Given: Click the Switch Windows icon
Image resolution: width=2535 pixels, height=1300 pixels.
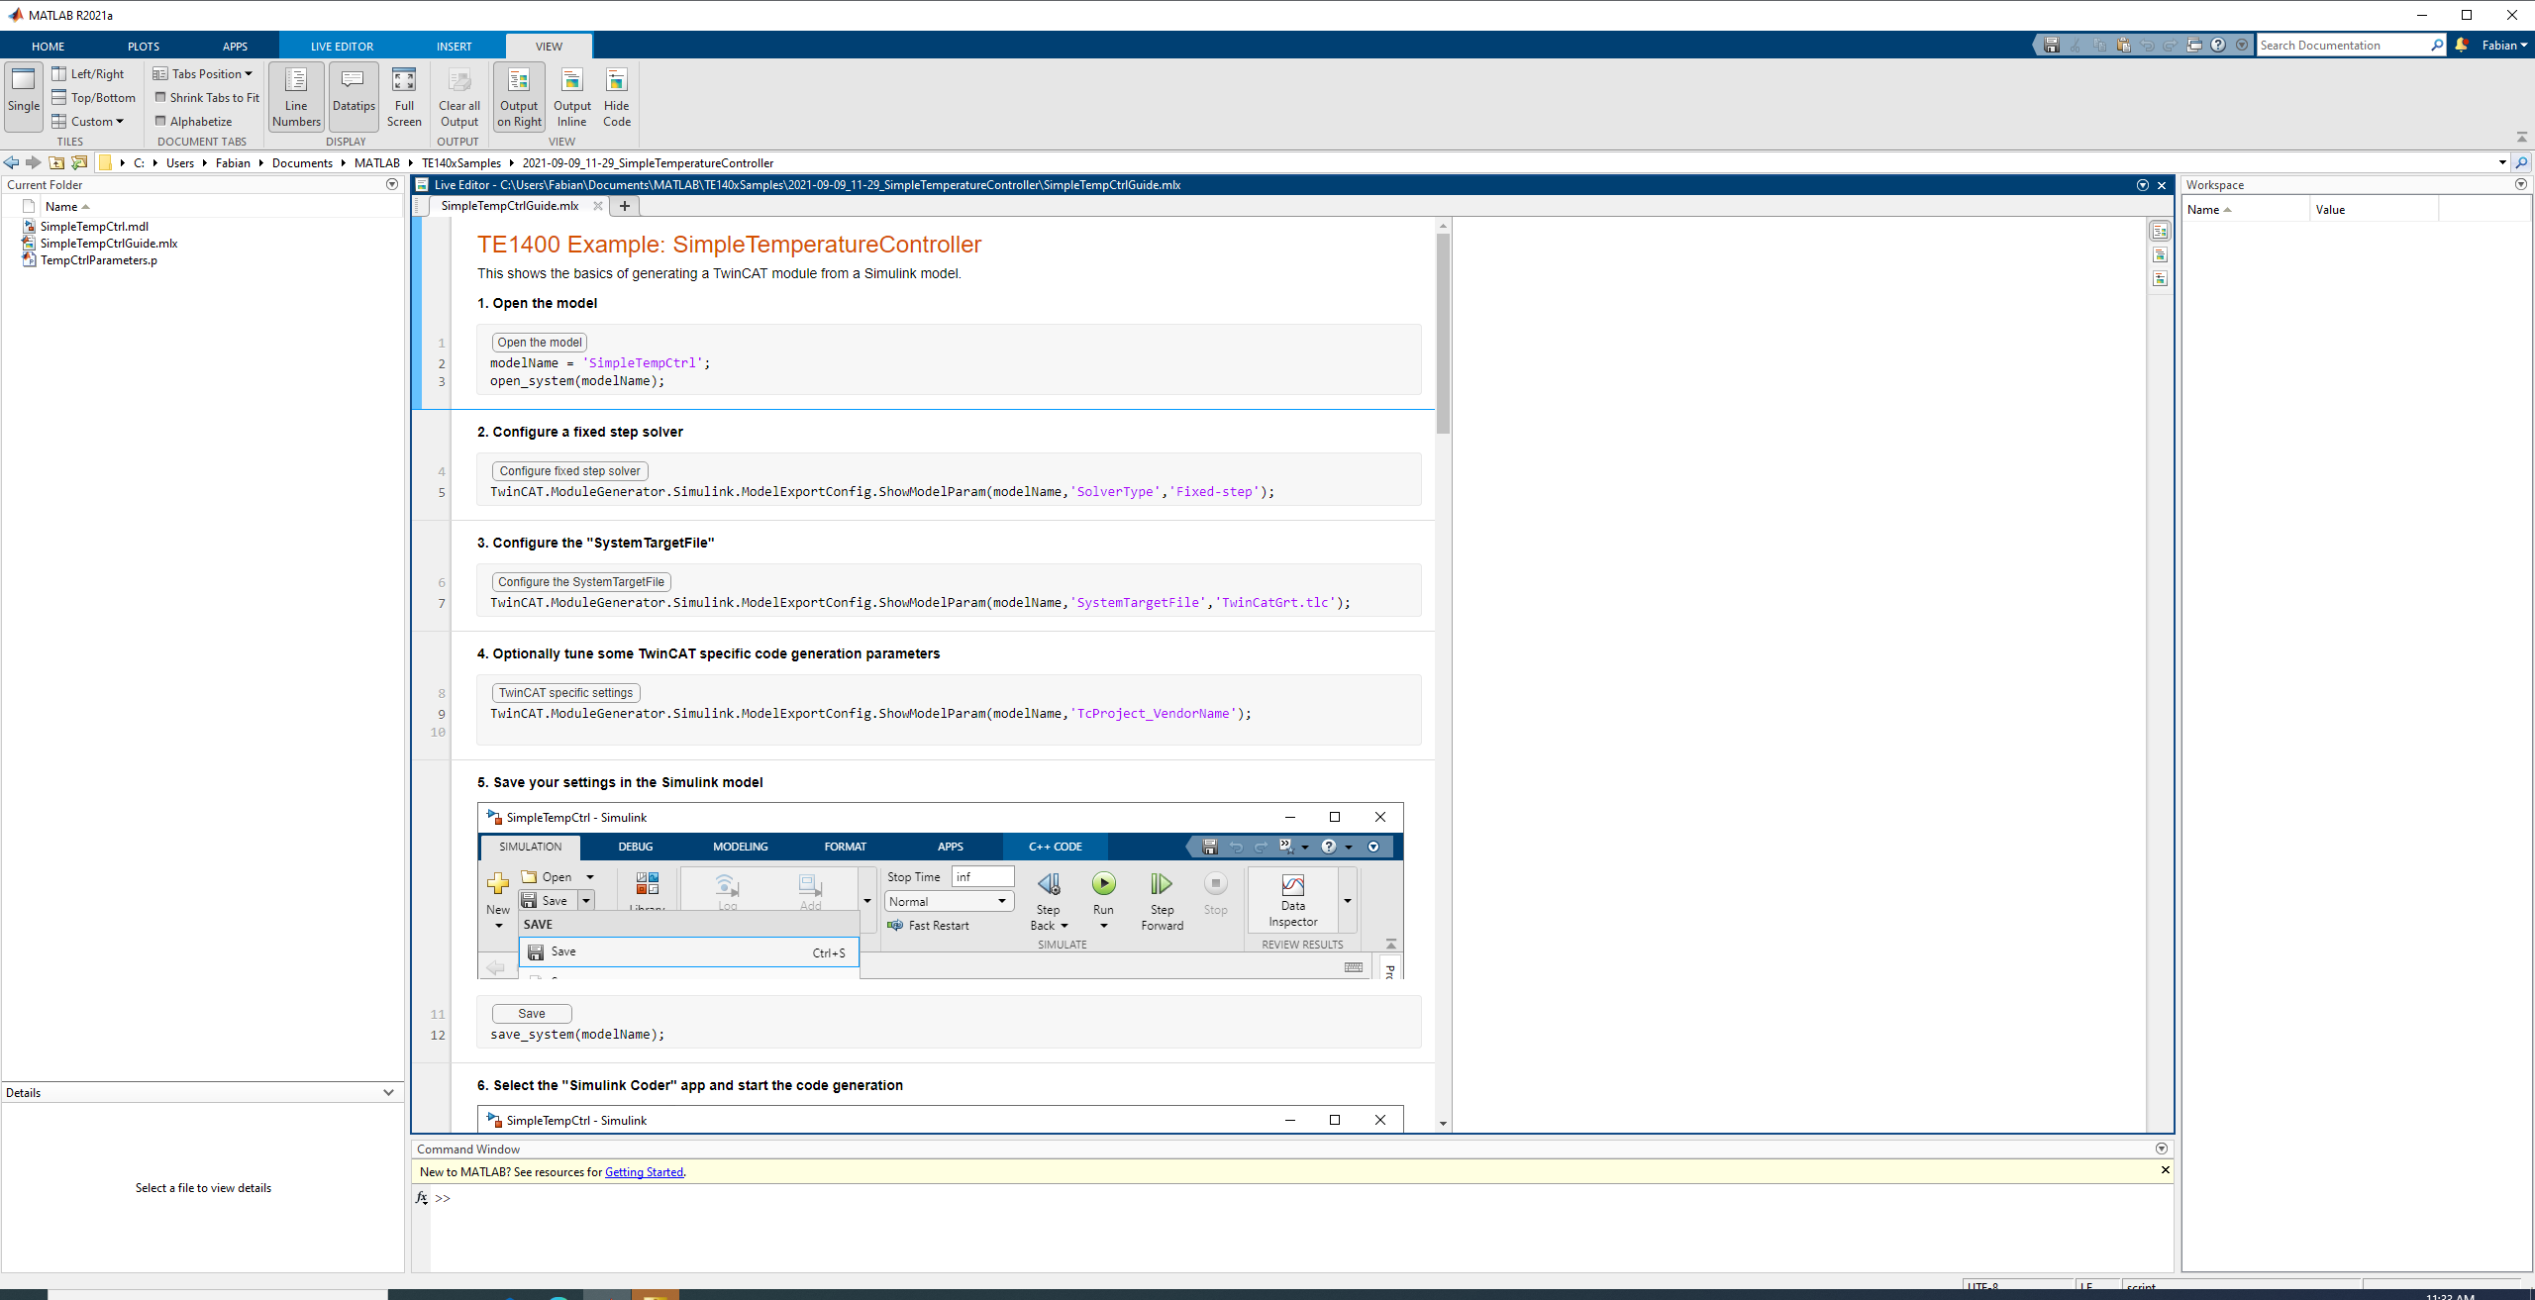Looking at the screenshot, I should click(x=2194, y=46).
